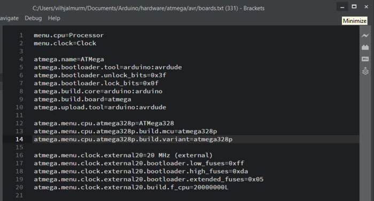Click the high_fuses=0xda line
Screen dimensions: 374x201
[141, 171]
